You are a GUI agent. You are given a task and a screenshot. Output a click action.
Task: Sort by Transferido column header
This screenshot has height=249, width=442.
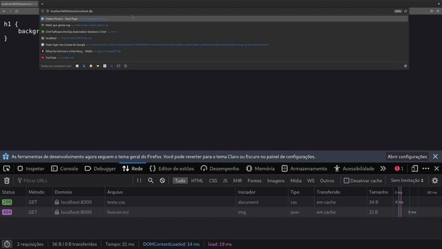(340, 192)
